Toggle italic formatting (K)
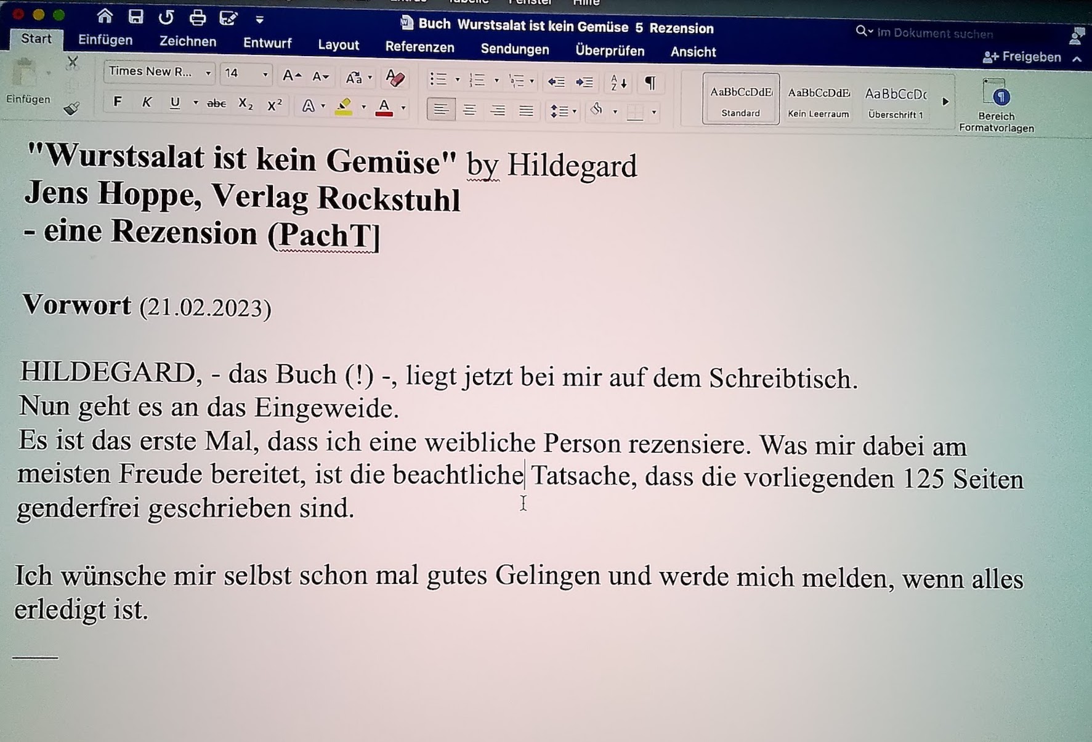Viewport: 1092px width, 742px height. 147,103
